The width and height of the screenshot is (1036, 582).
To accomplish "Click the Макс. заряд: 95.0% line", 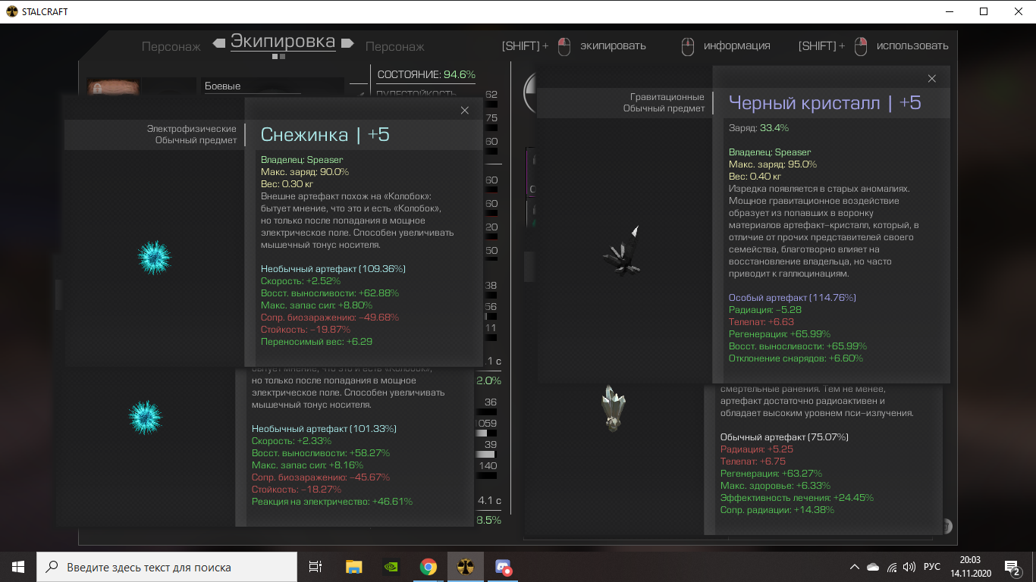I will [x=773, y=164].
